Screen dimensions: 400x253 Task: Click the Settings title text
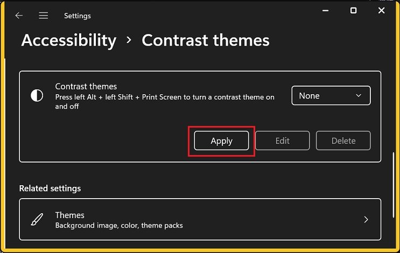click(x=78, y=16)
